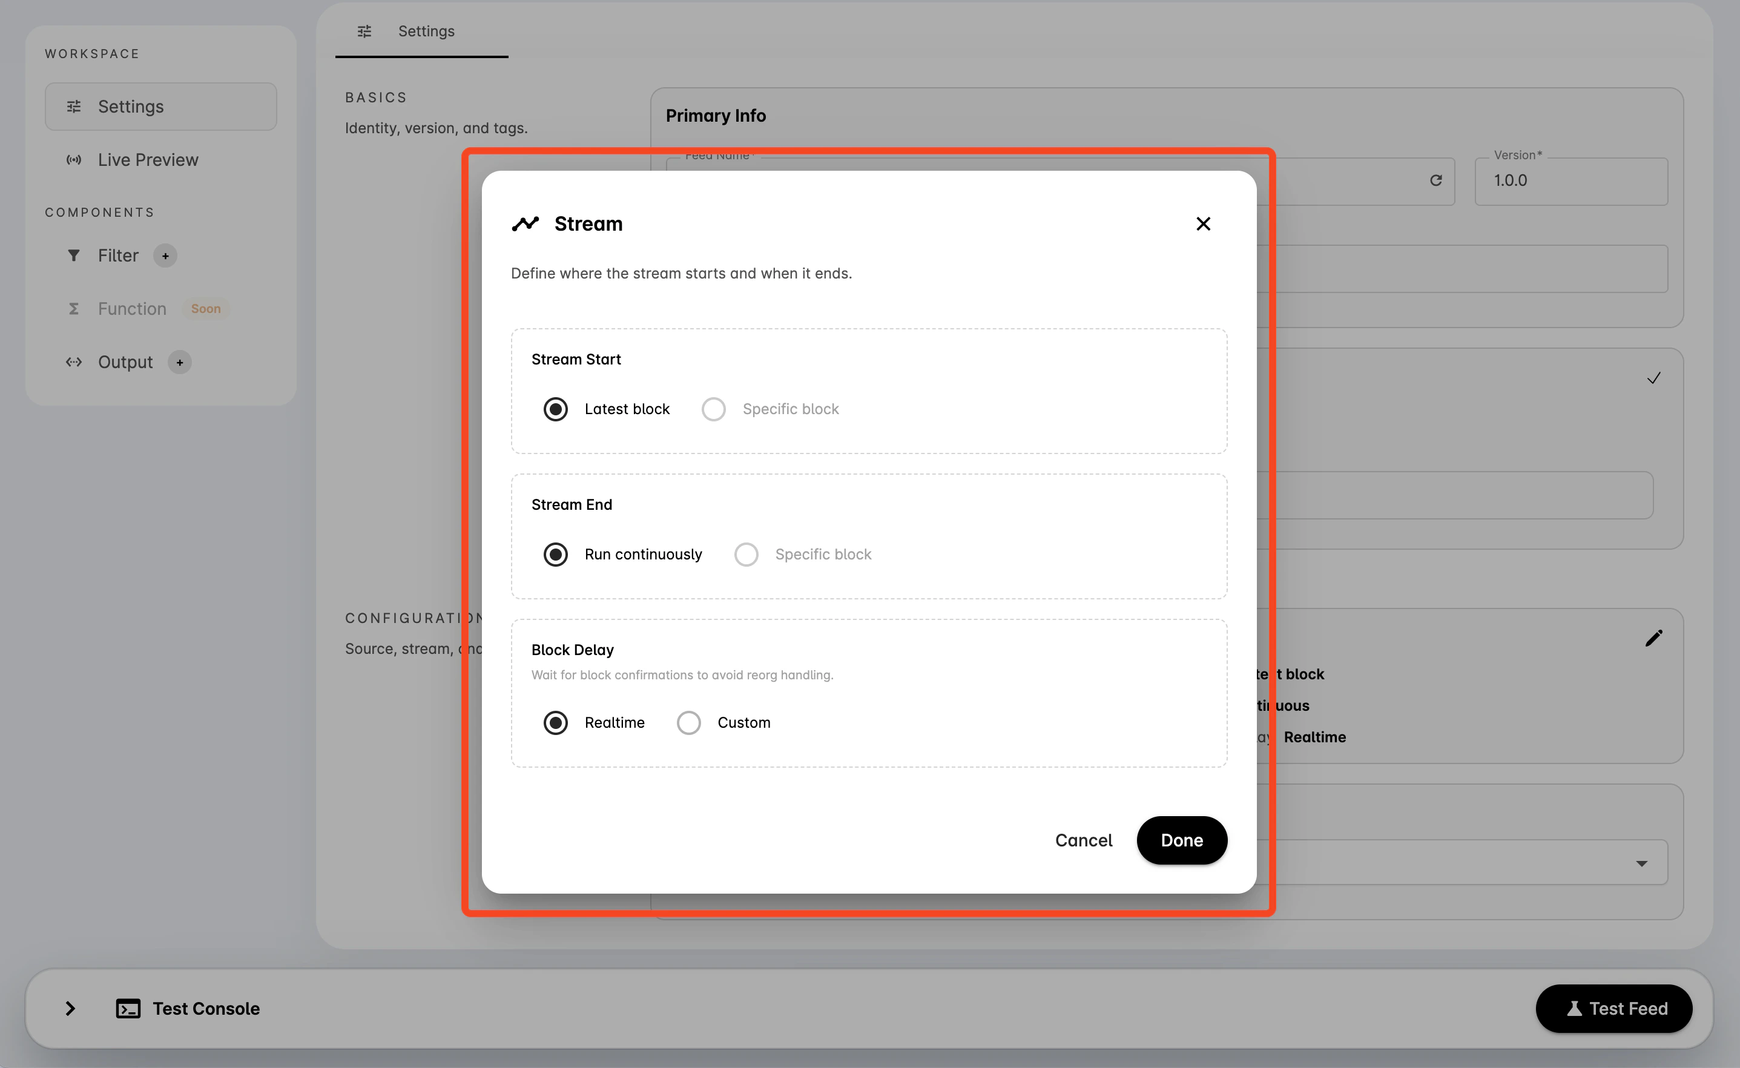Image resolution: width=1740 pixels, height=1068 pixels.
Task: Expand the Test Console chevron
Action: 70,1009
